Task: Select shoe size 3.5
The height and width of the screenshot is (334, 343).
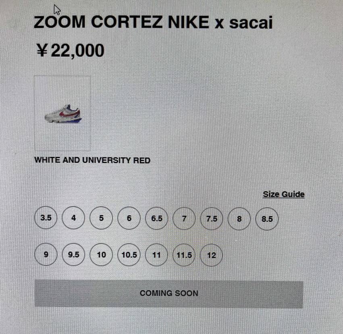Action: click(46, 218)
